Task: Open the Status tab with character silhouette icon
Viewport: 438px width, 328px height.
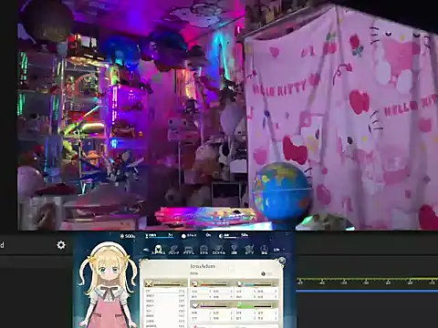Action: pos(158,250)
